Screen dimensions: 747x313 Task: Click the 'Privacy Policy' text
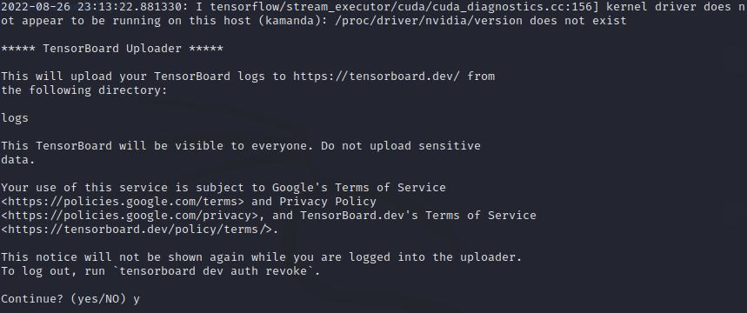[328, 202]
